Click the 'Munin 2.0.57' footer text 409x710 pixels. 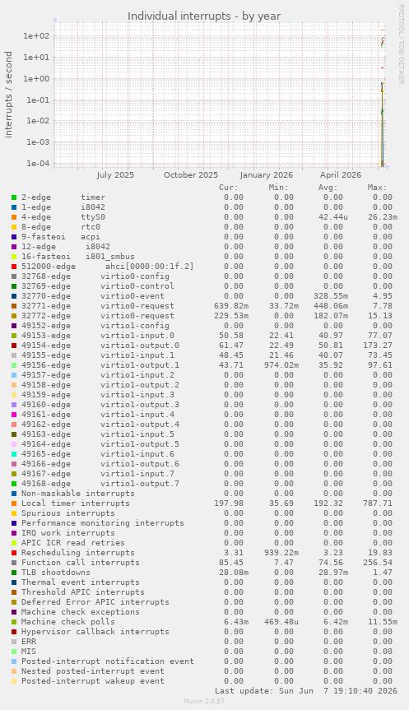[204, 701]
